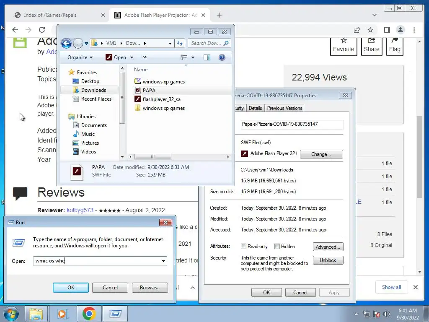Switch to the Details tab
This screenshot has width=429, height=322.
tap(255, 108)
